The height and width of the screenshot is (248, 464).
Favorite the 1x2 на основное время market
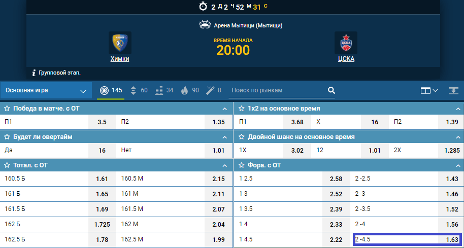click(242, 109)
